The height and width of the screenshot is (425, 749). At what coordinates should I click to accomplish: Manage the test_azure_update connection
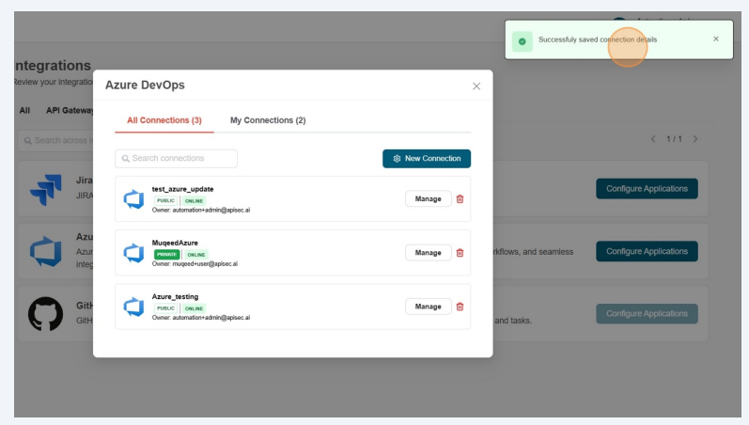(x=428, y=199)
